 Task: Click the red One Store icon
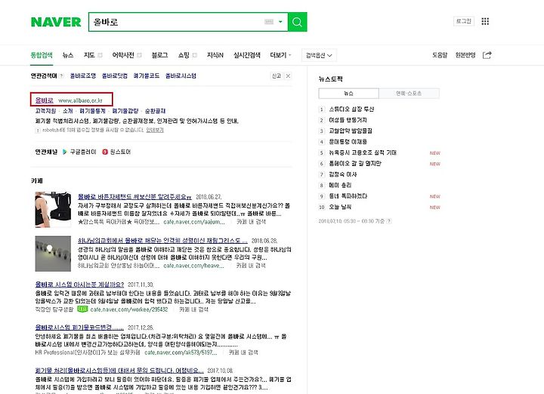[x=105, y=152]
